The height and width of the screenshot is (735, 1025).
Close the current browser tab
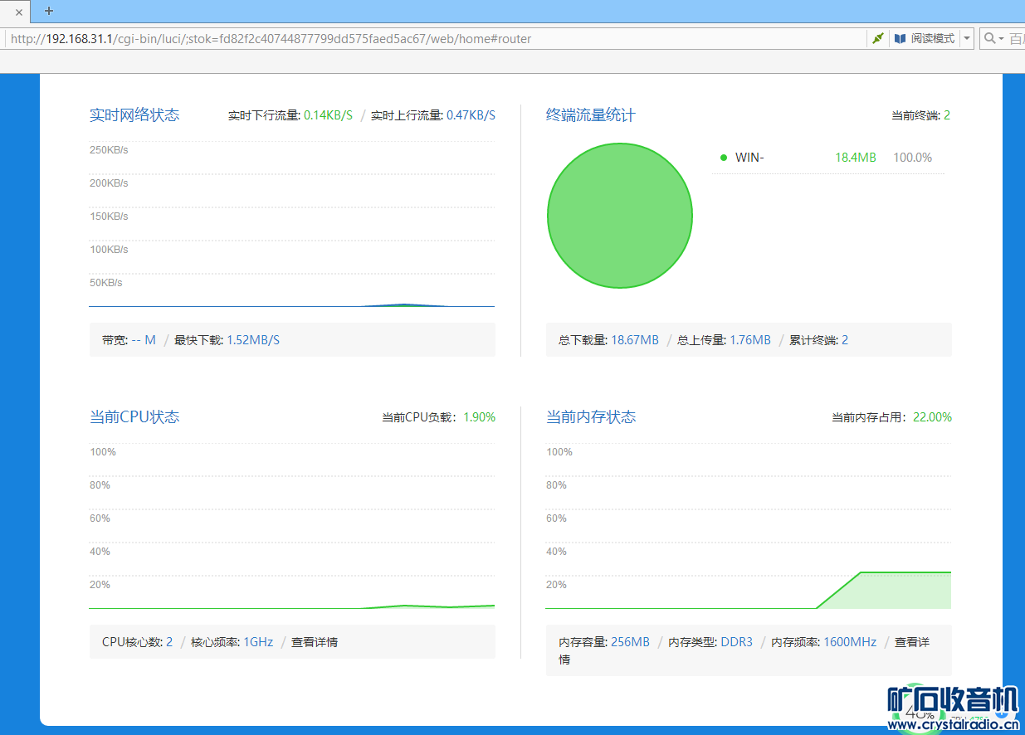click(18, 12)
